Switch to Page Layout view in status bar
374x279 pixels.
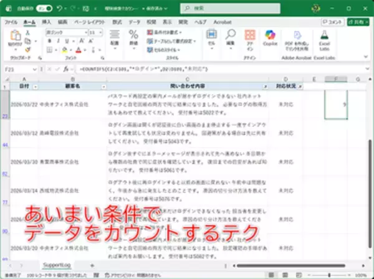285,275
